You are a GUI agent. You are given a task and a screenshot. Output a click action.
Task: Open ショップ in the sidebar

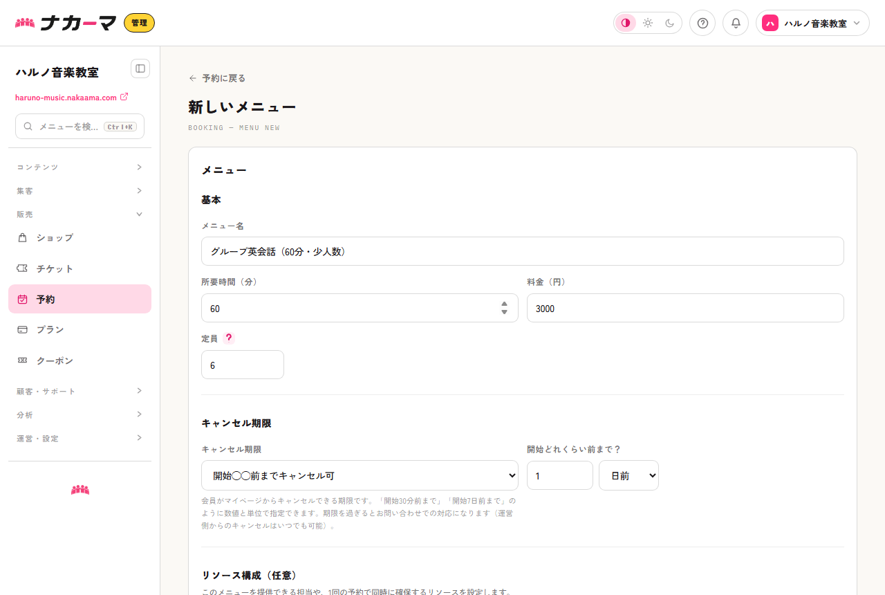(80, 238)
